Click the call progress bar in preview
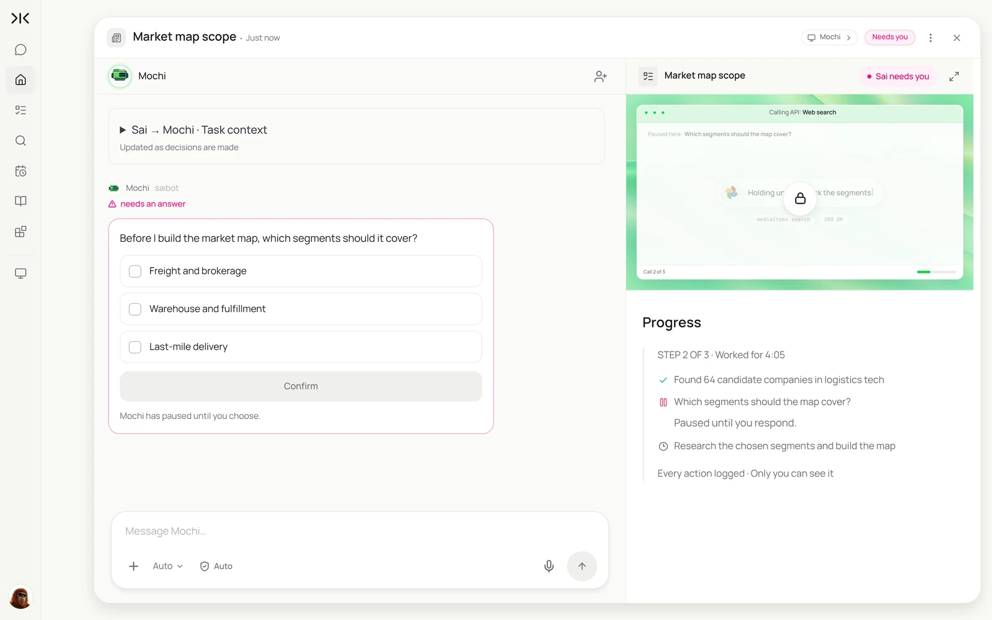 [x=936, y=272]
